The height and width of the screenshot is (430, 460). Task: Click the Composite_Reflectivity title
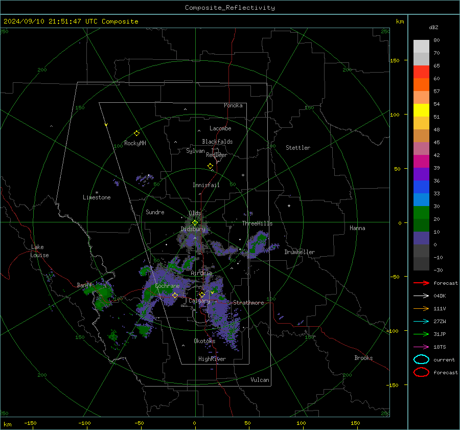230,8
